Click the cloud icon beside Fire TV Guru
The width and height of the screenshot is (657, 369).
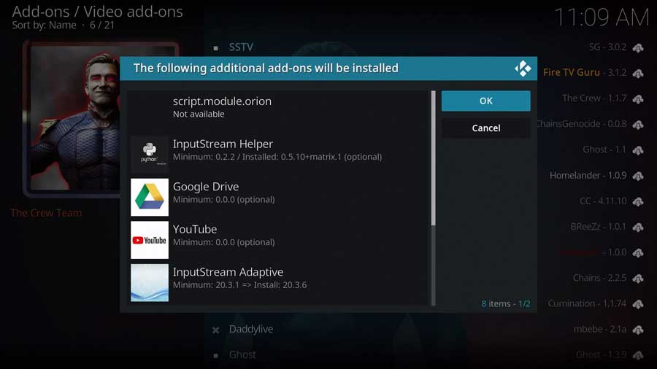click(x=638, y=74)
